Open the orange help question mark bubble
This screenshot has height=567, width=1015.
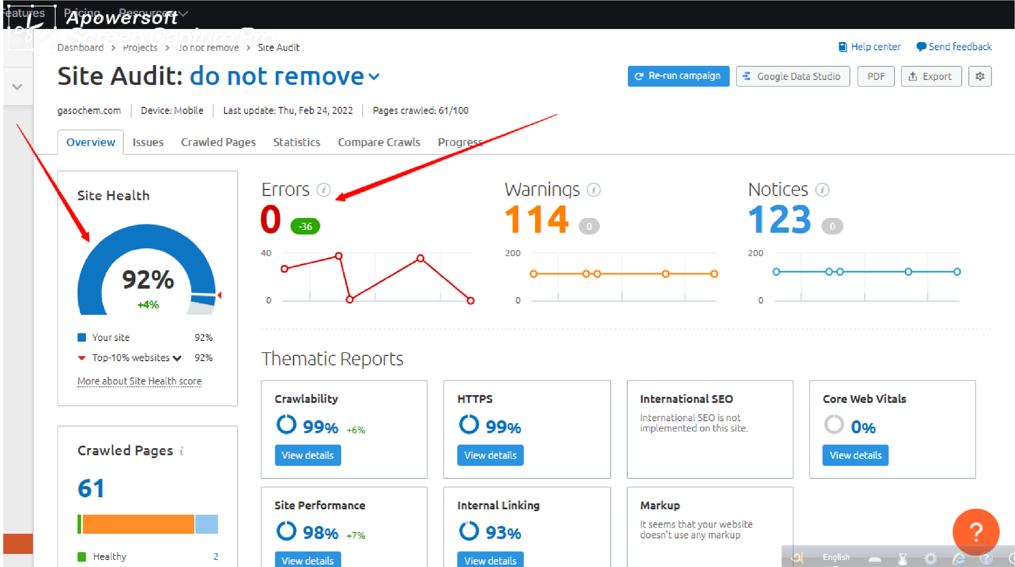[976, 532]
